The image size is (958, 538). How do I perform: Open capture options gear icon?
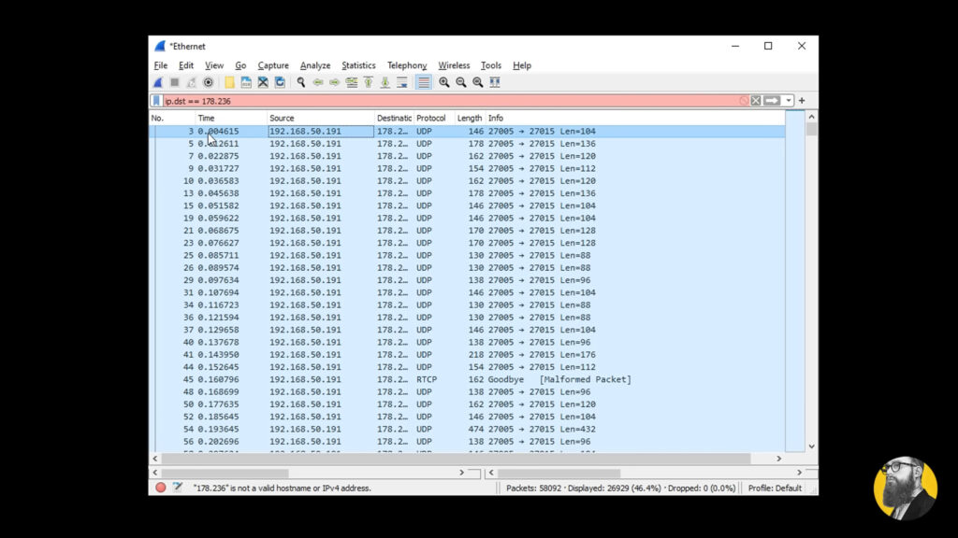(x=209, y=82)
